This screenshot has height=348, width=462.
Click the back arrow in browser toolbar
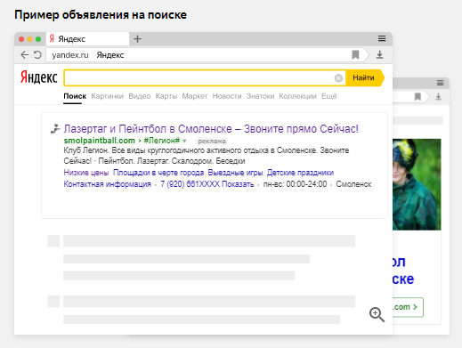click(x=25, y=55)
